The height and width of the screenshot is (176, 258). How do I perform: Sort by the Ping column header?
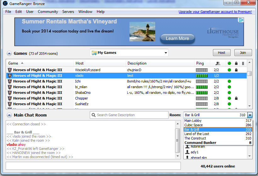[202, 63]
